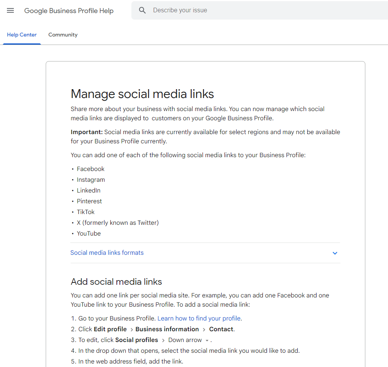Click the Google Business Profile Help title

click(69, 11)
